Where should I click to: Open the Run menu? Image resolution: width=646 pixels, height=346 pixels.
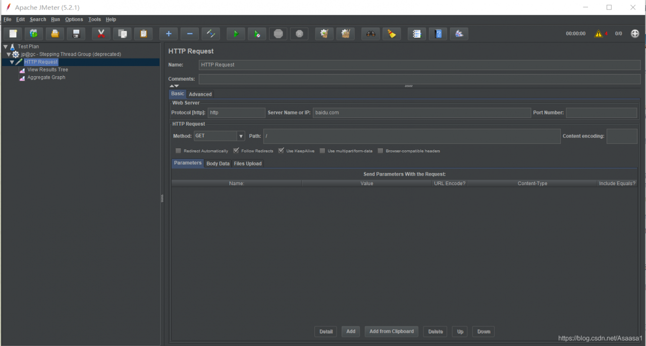[x=56, y=20]
